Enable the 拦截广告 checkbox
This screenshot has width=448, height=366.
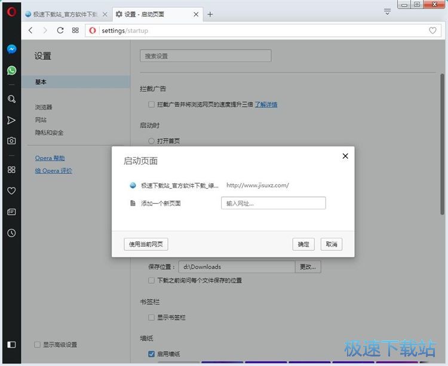[152, 104]
